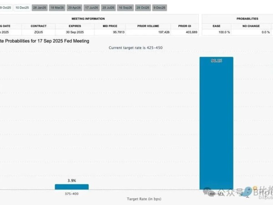
Task: Select the 29 Apr26 meeting tab
Action: click(74, 8)
